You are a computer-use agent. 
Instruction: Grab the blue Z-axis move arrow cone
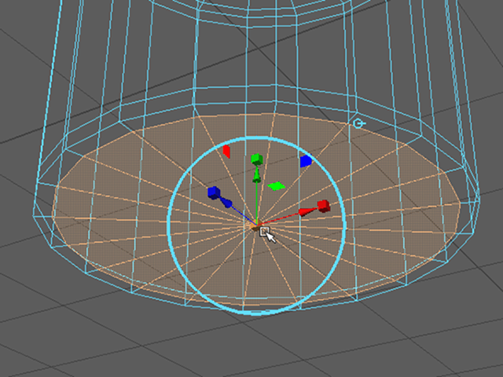coord(226,203)
